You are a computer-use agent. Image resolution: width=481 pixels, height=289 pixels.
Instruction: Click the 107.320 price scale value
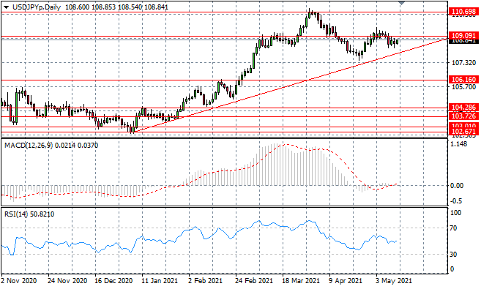tap(464, 63)
